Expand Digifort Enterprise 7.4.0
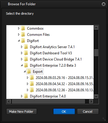Screen dimensions: 108x123 pos(22,96)
